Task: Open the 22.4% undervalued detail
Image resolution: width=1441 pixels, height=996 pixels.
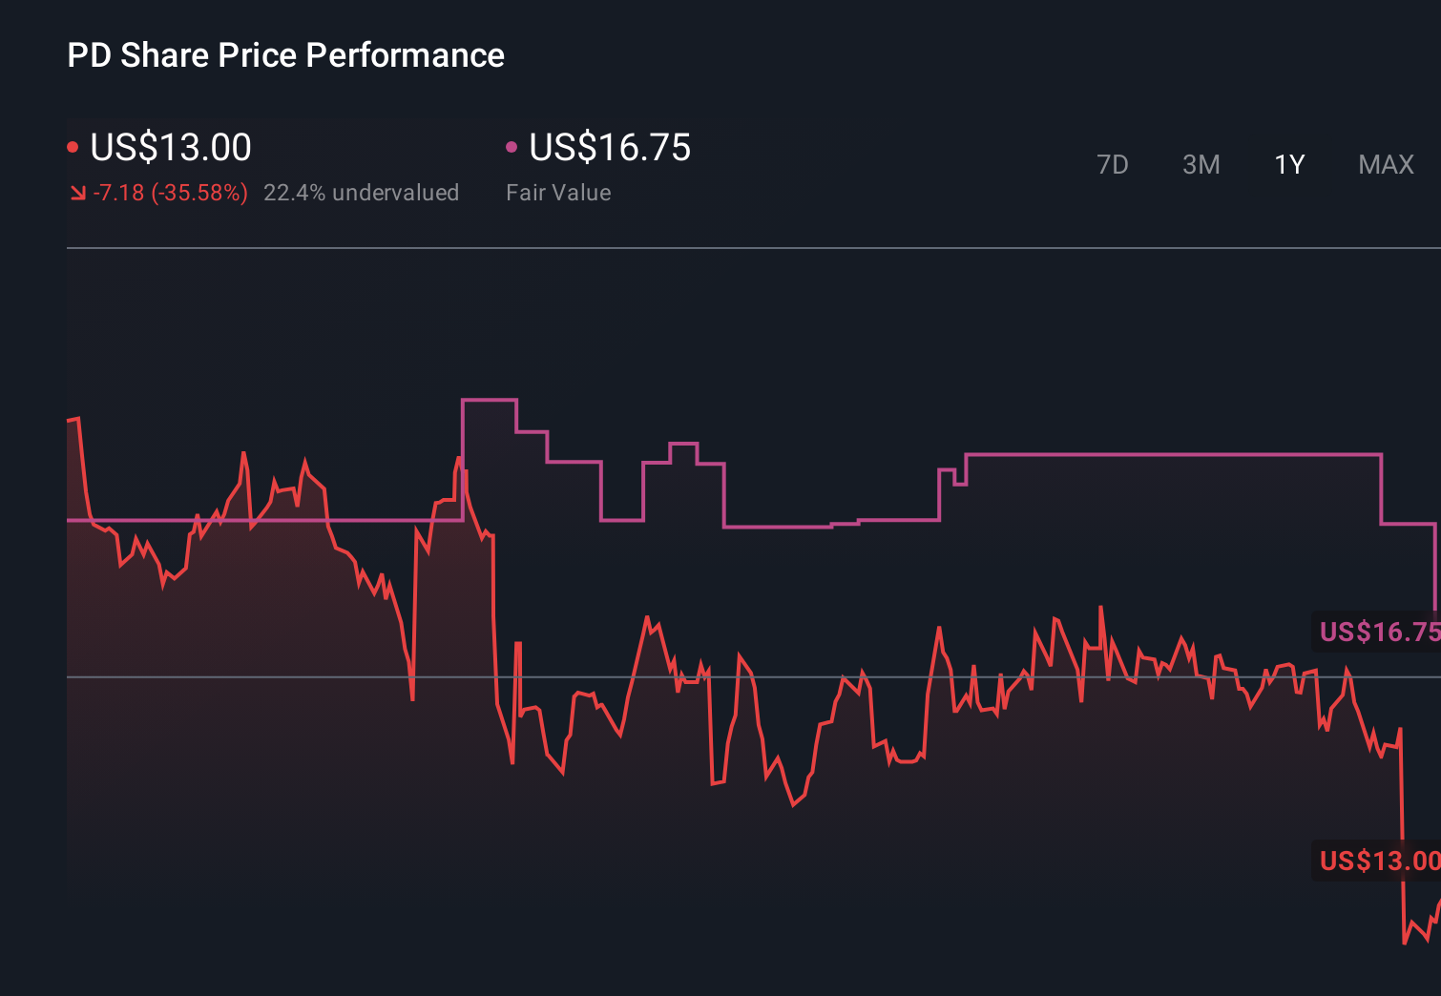Action: pos(362,192)
